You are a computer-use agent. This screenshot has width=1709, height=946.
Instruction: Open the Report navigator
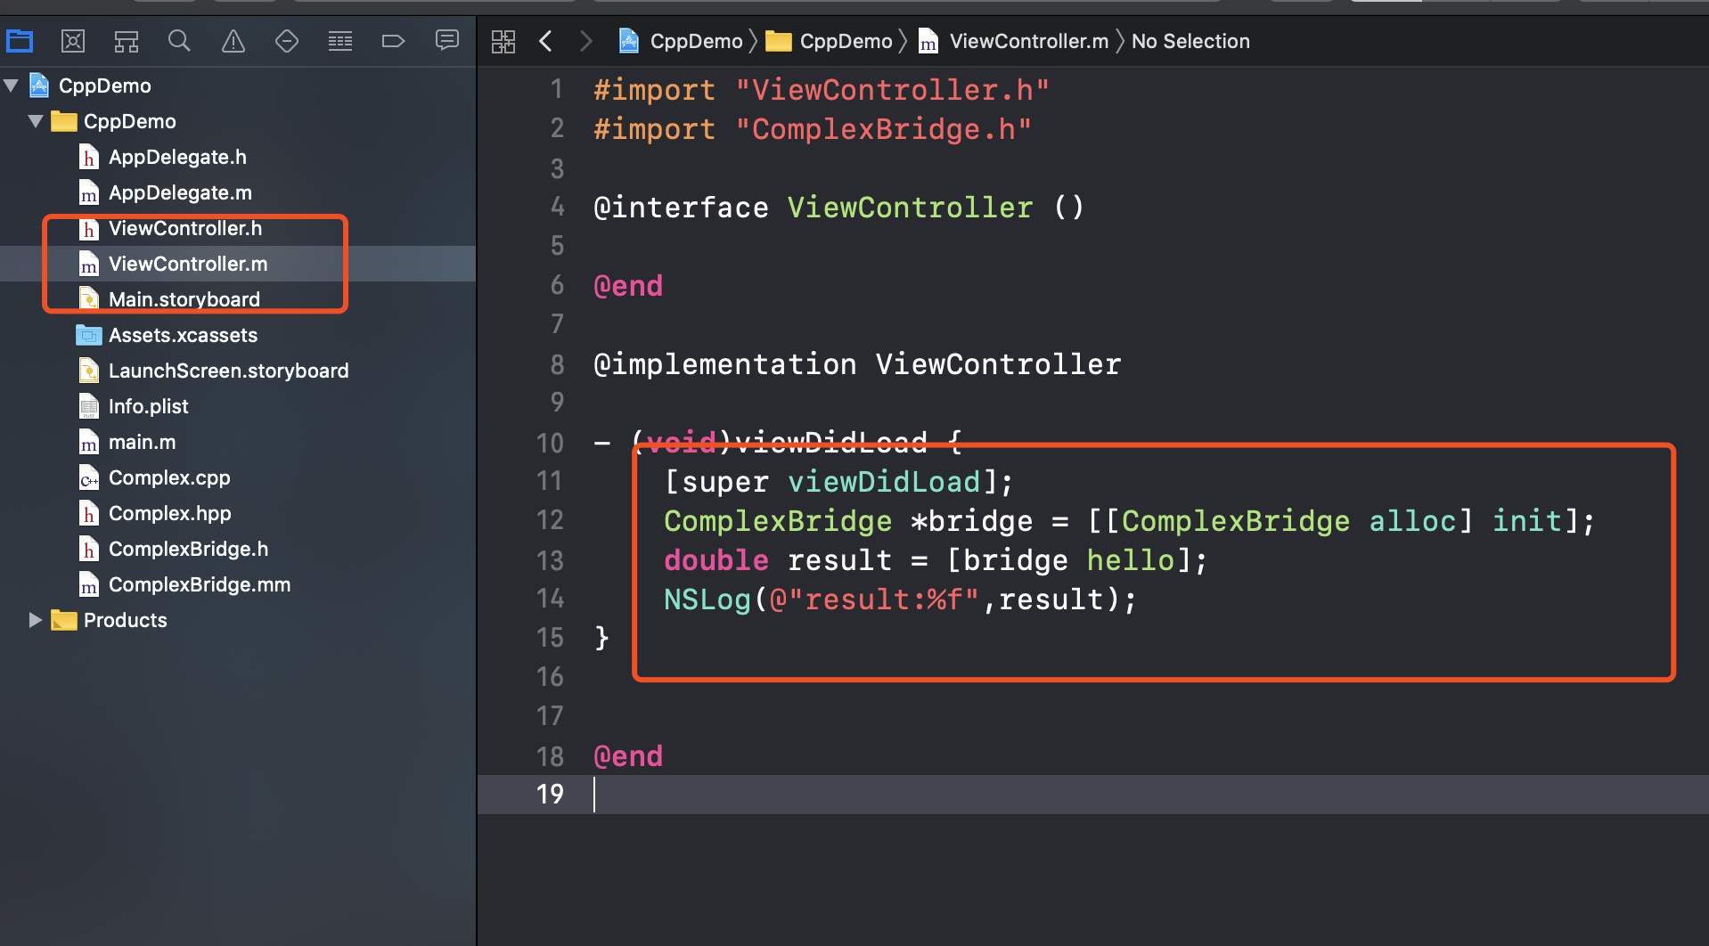click(x=447, y=41)
